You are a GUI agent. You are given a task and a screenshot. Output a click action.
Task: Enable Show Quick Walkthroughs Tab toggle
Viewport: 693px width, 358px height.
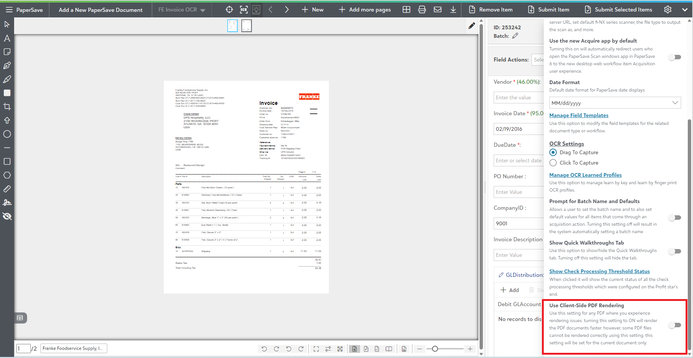pos(675,251)
